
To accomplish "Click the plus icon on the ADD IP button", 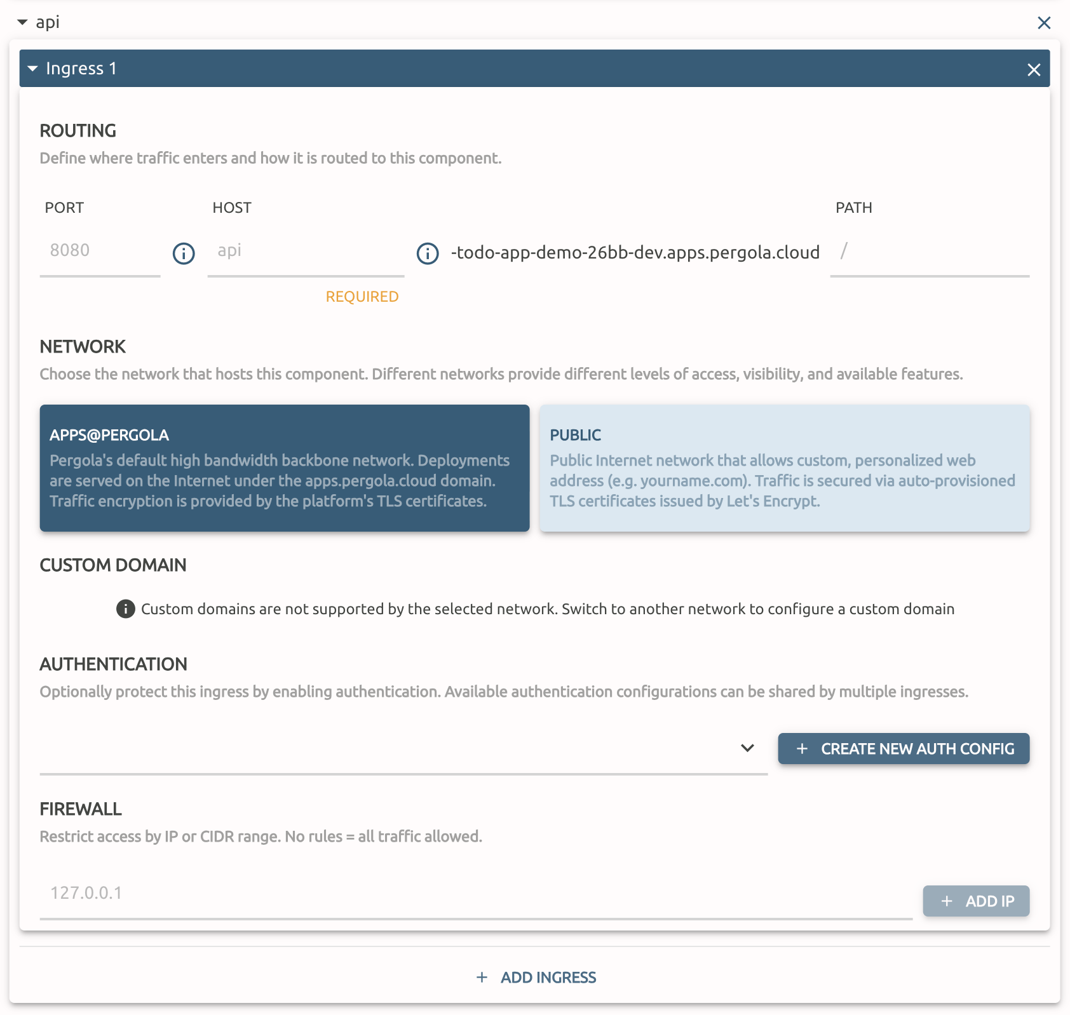I will coord(947,901).
